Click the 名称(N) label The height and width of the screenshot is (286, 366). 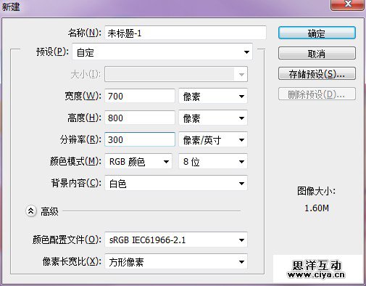[85, 33]
